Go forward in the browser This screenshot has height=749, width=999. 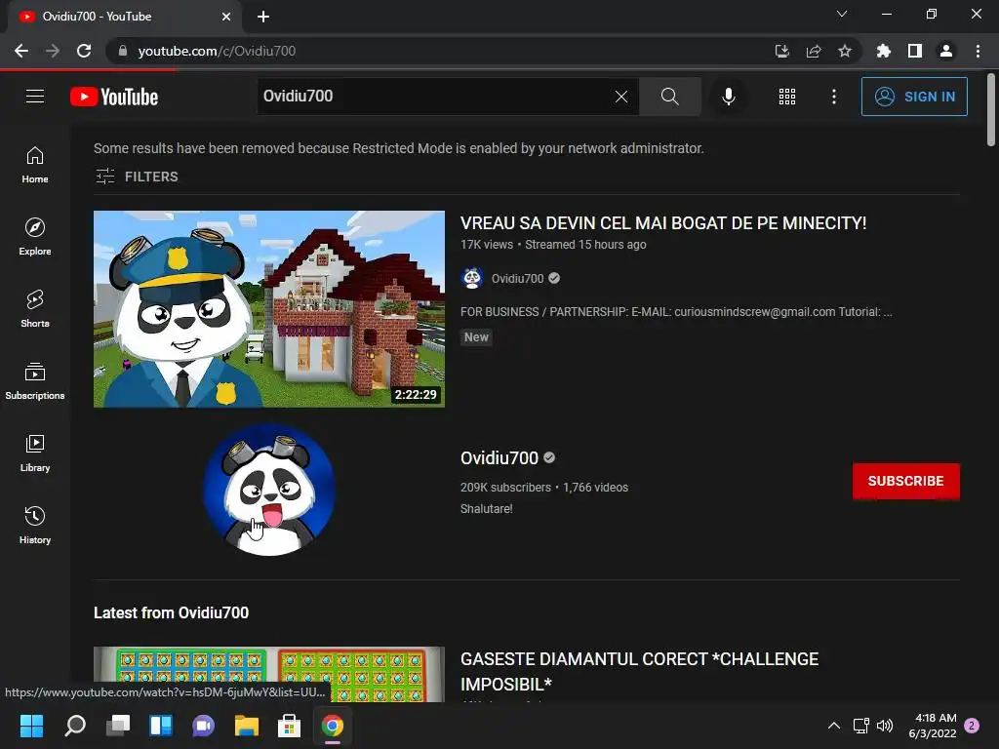point(53,51)
